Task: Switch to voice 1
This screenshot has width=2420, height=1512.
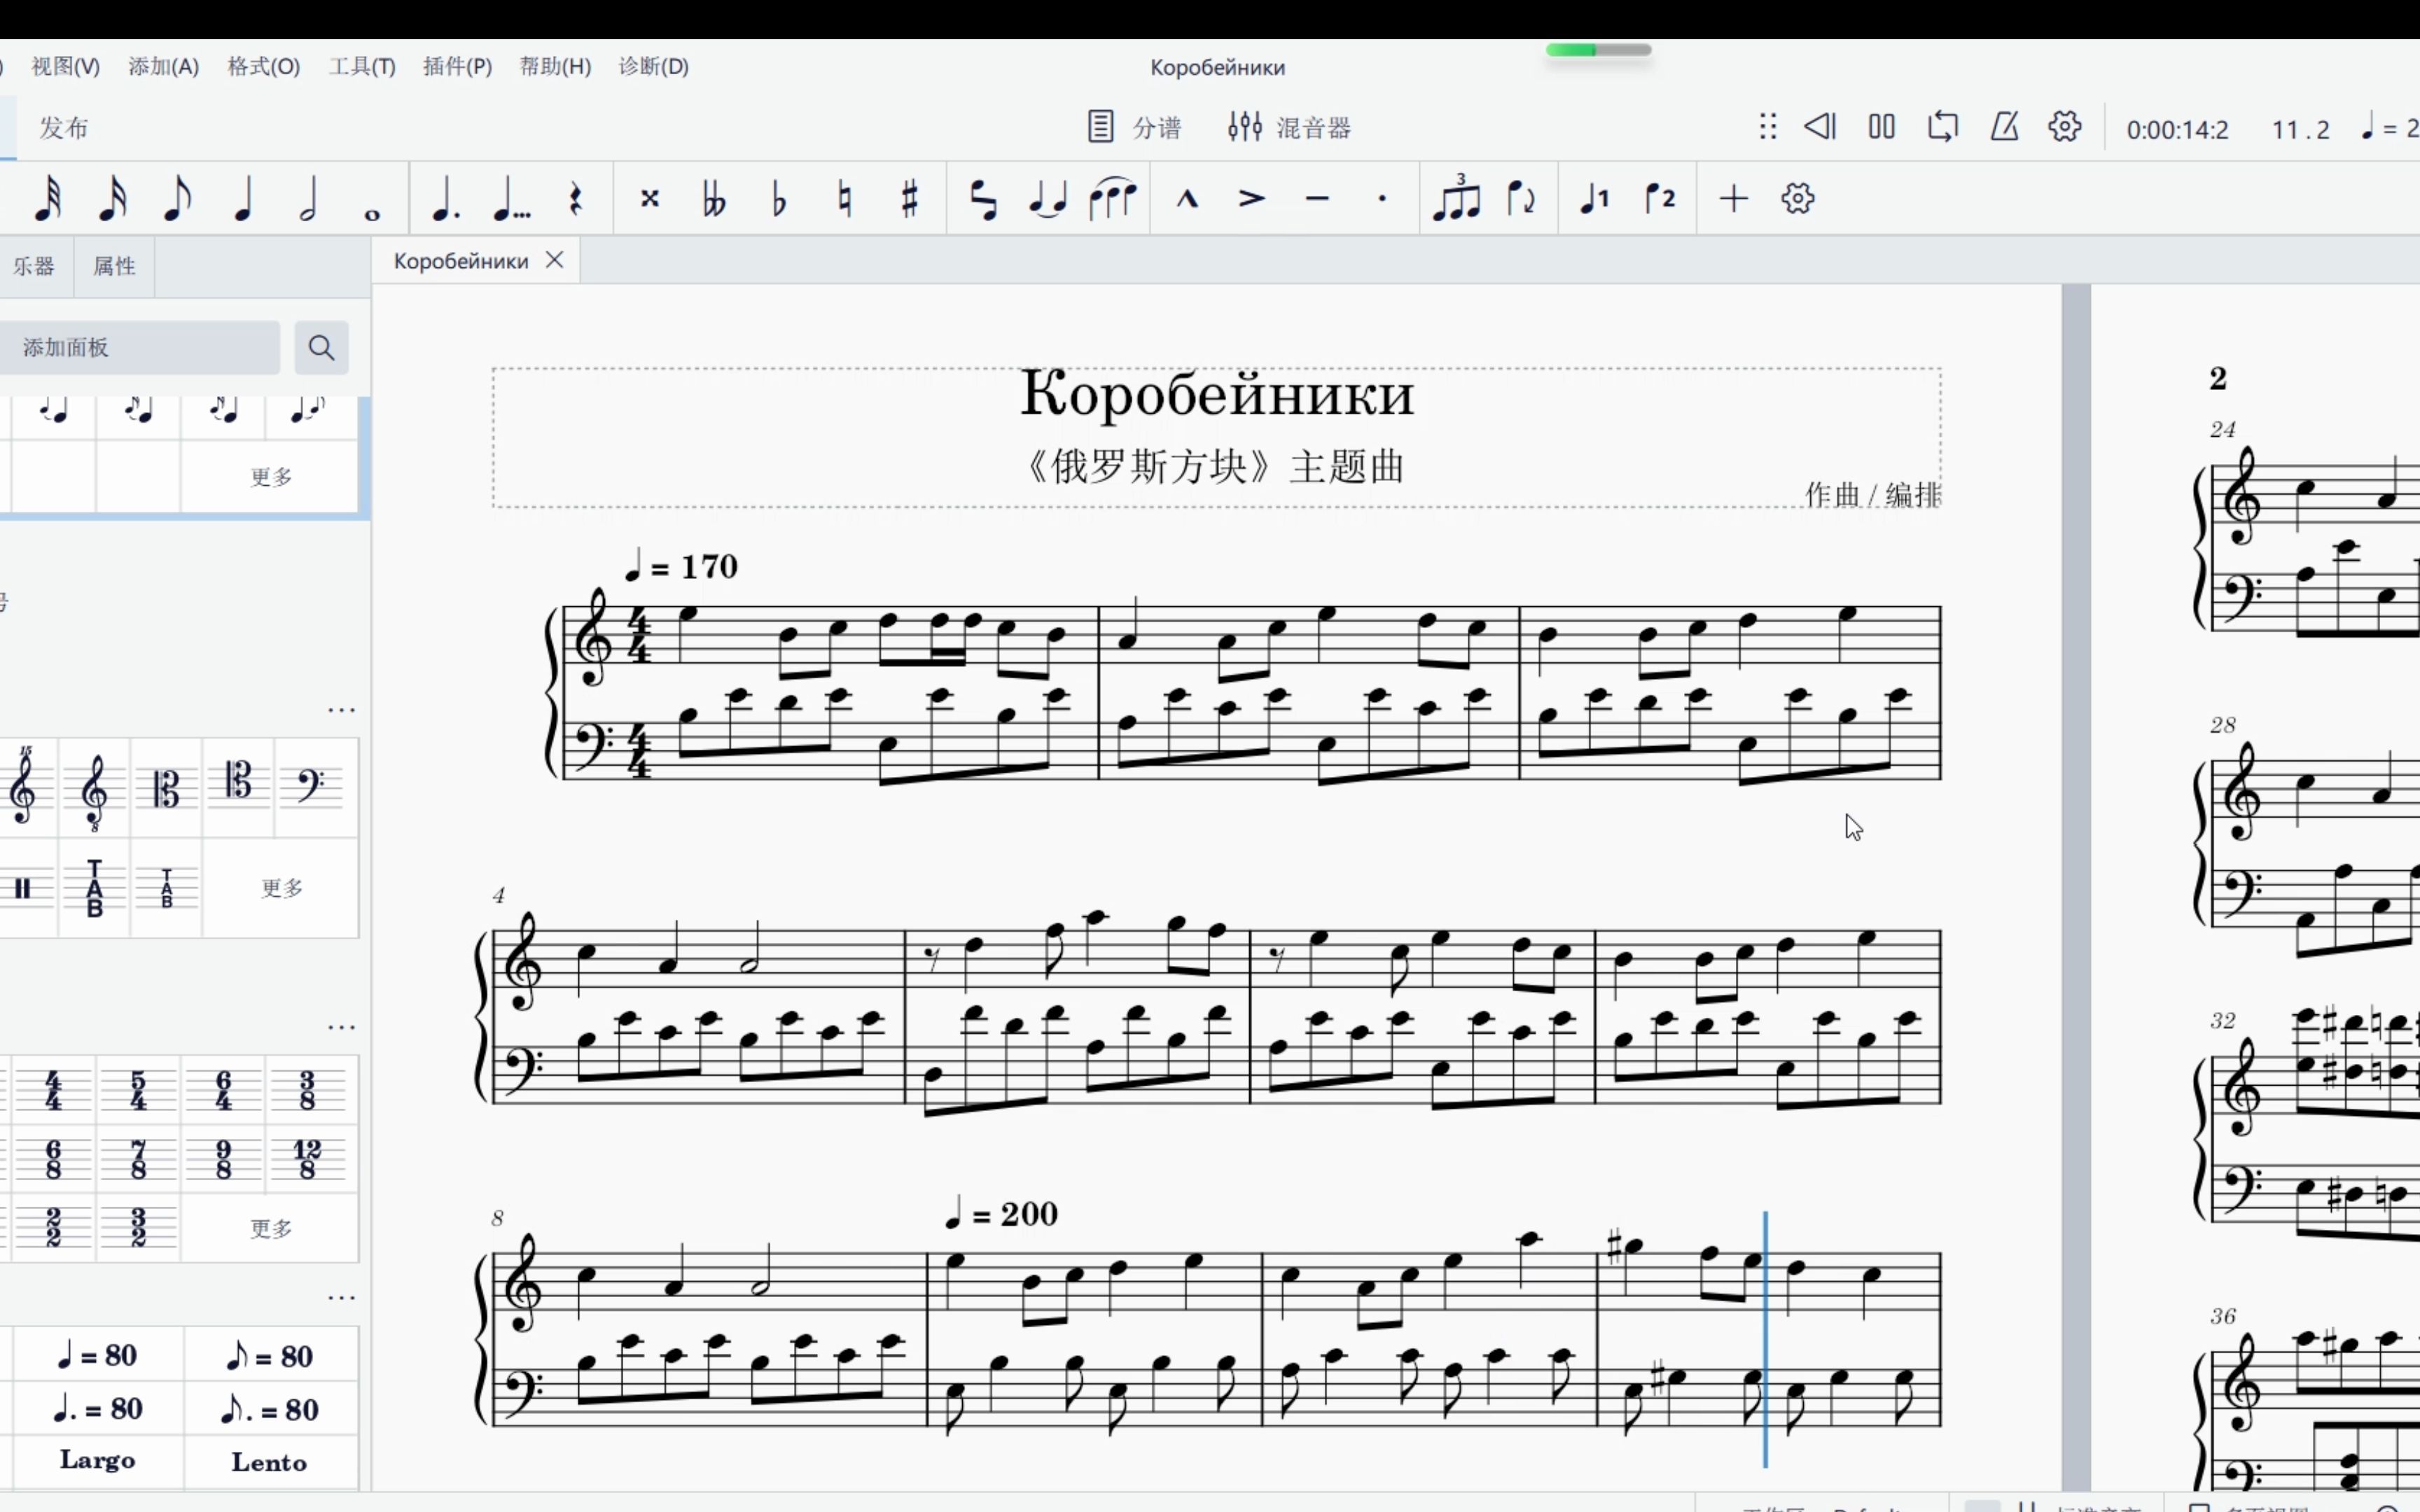Action: click(1594, 198)
